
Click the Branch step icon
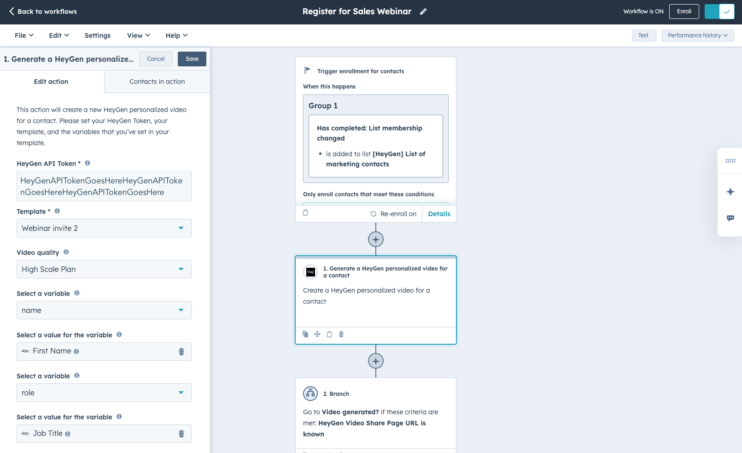coord(310,394)
